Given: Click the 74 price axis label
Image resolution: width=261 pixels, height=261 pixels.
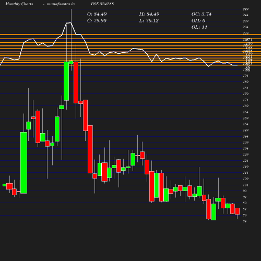Looking at the screenshot, I should [245, 221].
